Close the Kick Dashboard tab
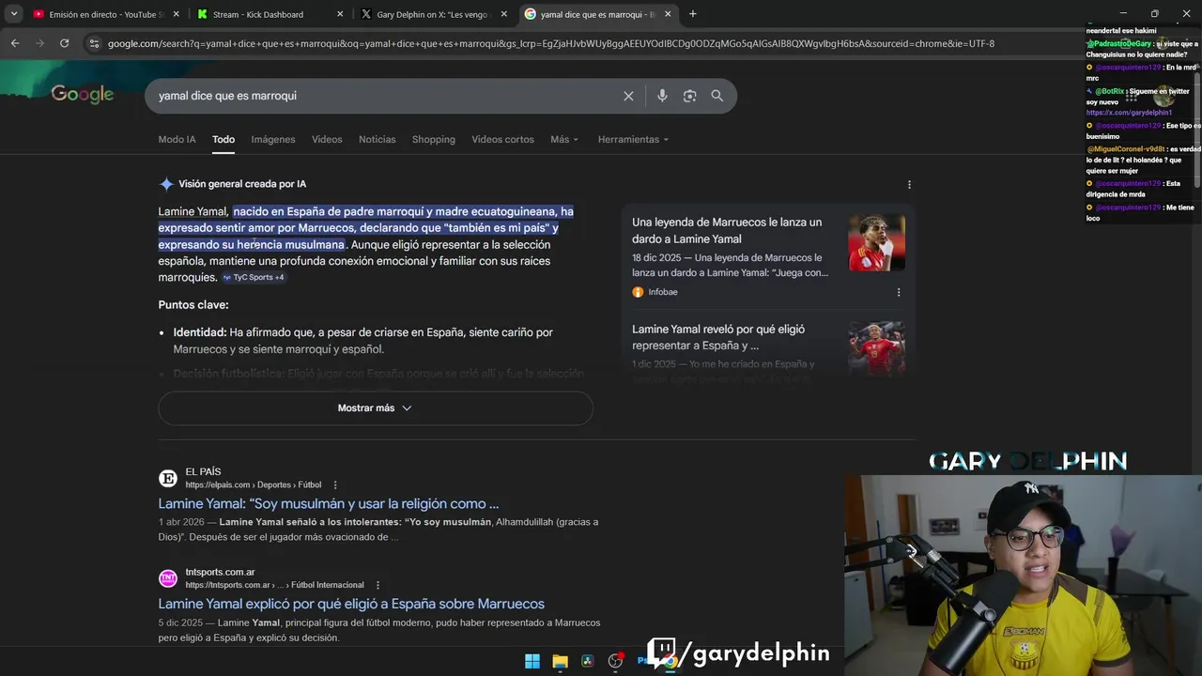 click(x=340, y=14)
